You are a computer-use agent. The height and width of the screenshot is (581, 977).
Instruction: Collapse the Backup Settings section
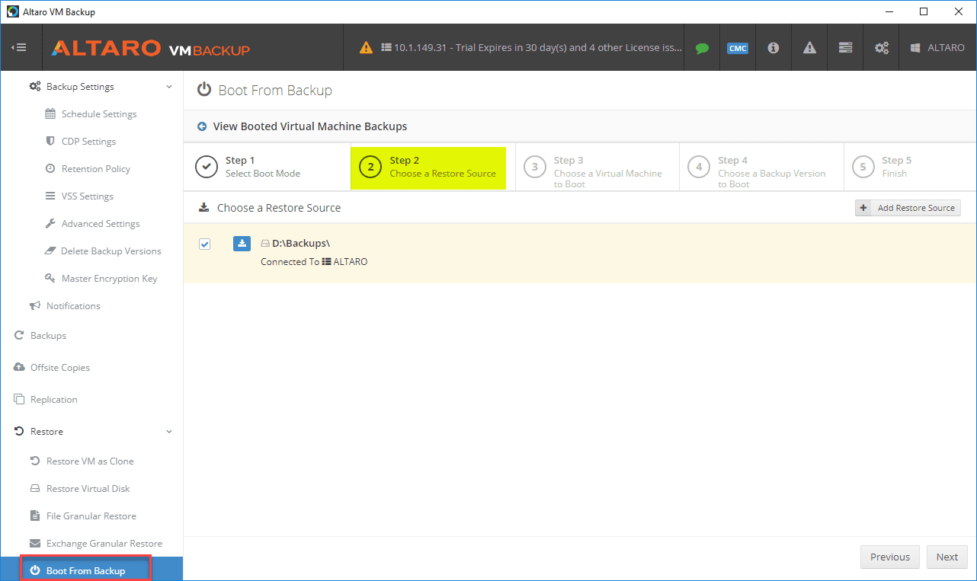point(168,86)
